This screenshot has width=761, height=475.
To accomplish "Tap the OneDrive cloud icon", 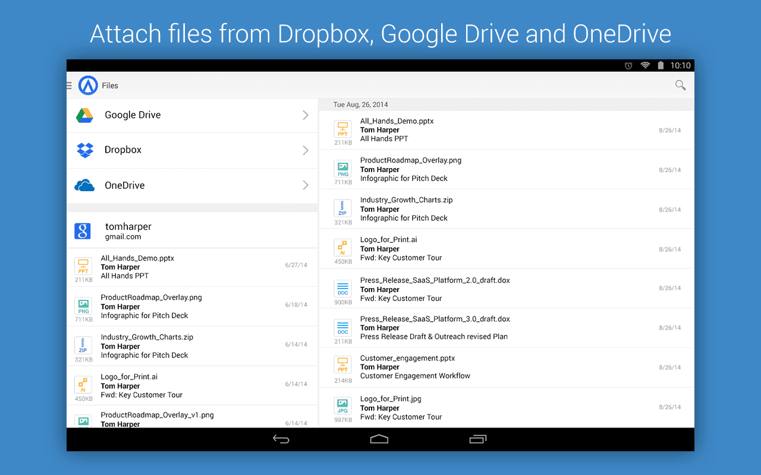I will 84,186.
